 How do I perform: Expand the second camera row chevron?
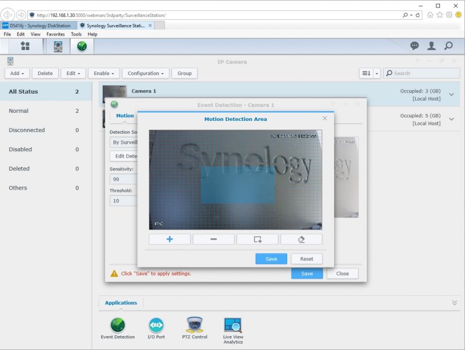[452, 119]
